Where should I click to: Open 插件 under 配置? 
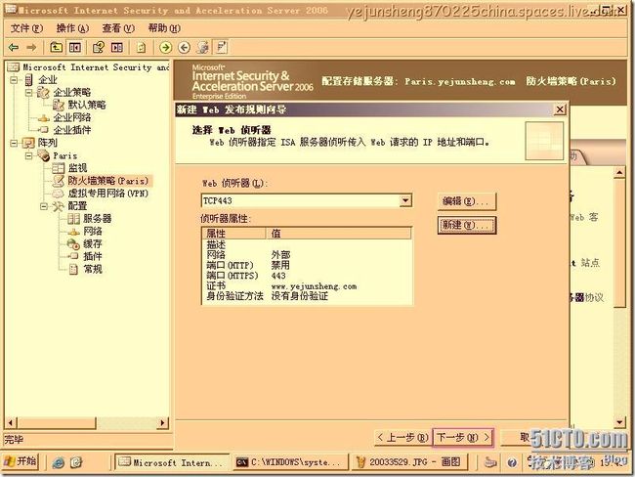click(x=93, y=256)
